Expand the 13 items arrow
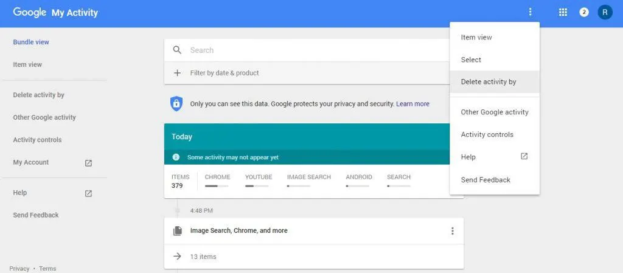This screenshot has width=623, height=273. pyautogui.click(x=177, y=257)
